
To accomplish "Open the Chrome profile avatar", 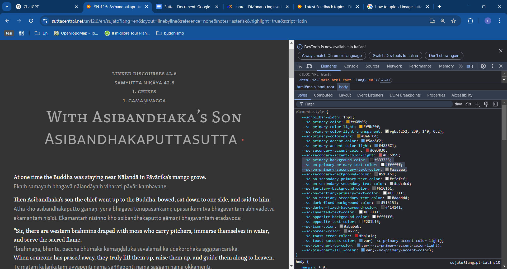I will (x=488, y=21).
